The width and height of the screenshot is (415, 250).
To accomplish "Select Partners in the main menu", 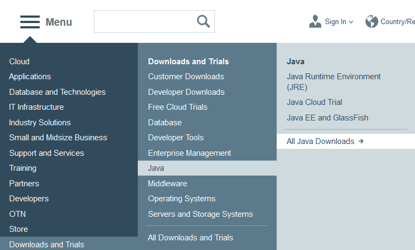I will point(24,184).
